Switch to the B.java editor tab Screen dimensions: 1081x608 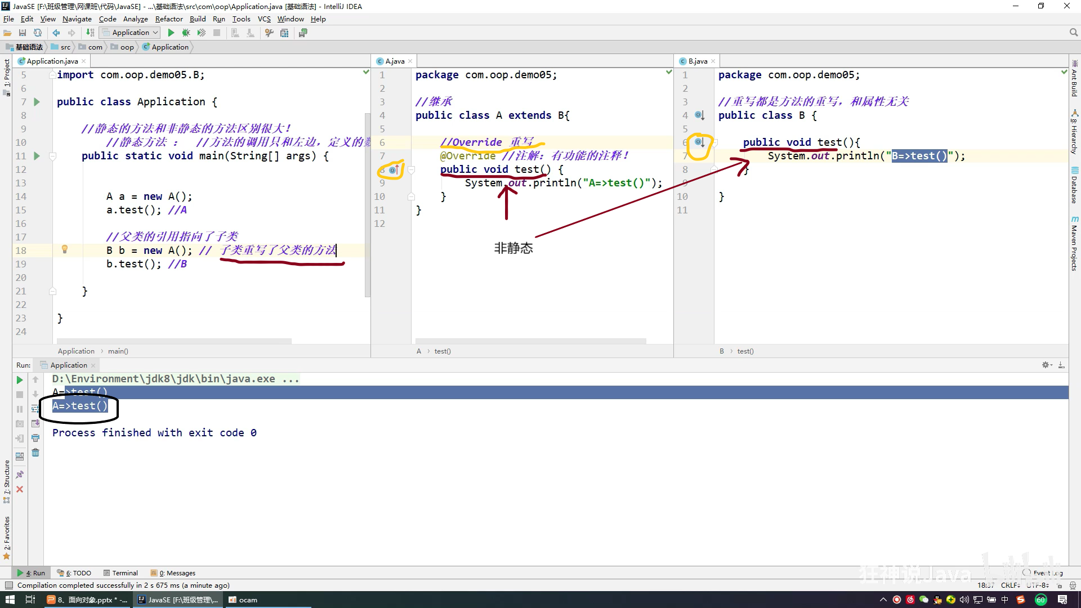(x=697, y=61)
